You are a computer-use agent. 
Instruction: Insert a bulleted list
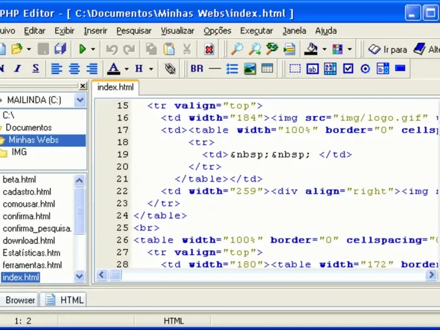click(x=232, y=68)
